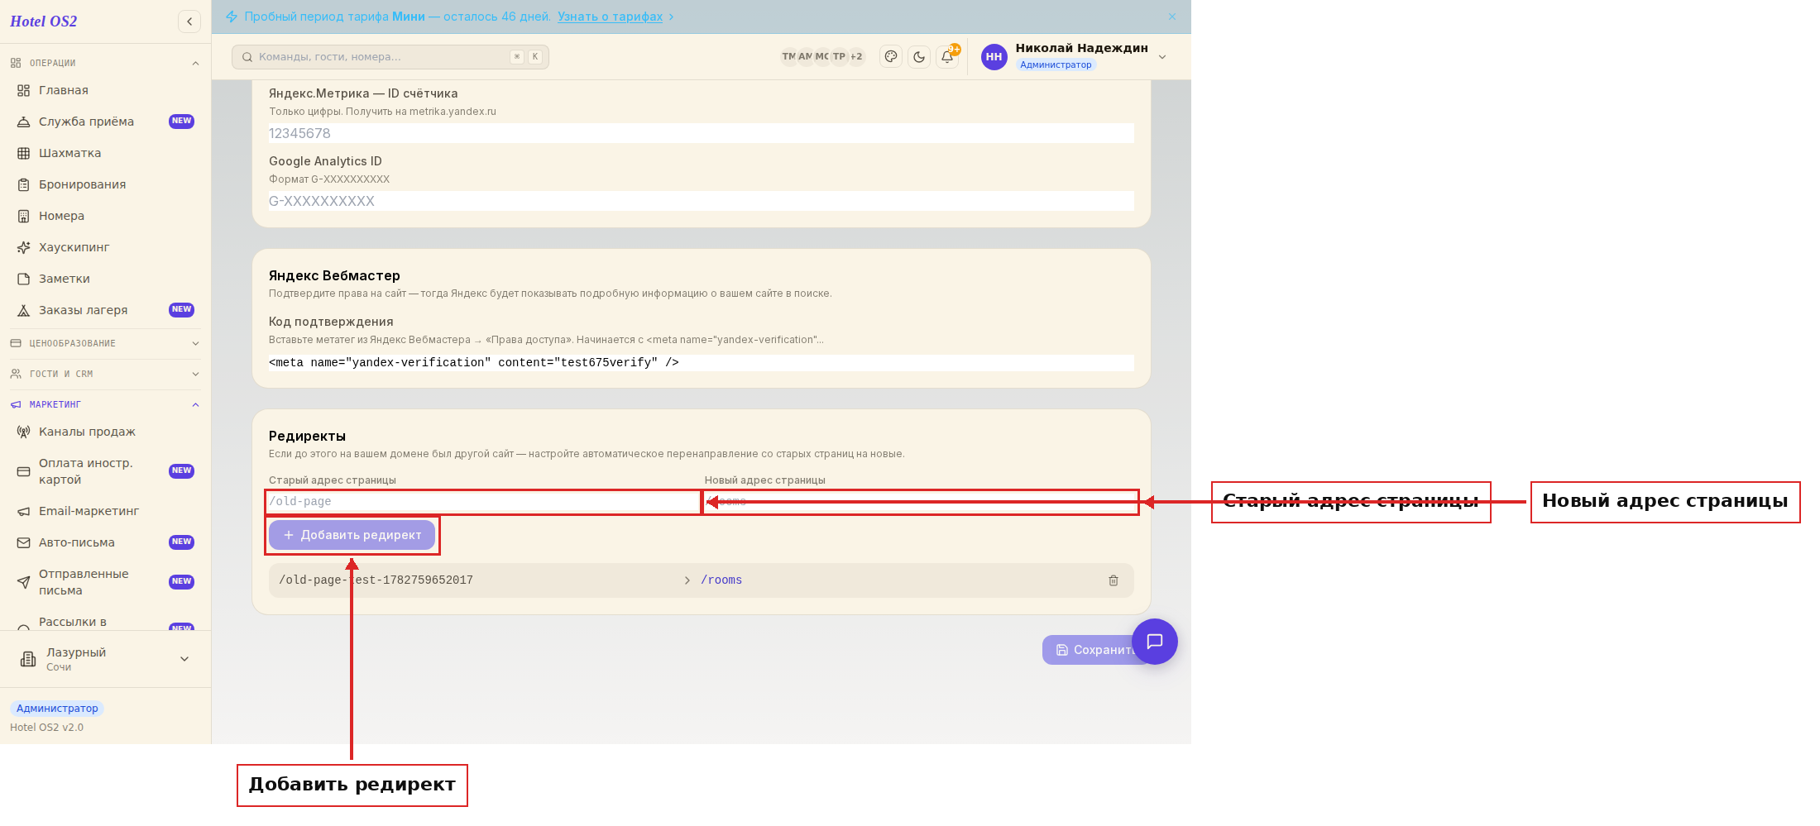
Task: Focus the old page address field
Action: coord(484,502)
